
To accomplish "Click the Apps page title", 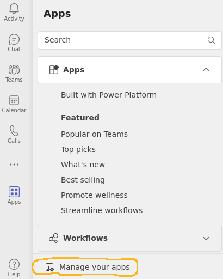I will [57, 14].
